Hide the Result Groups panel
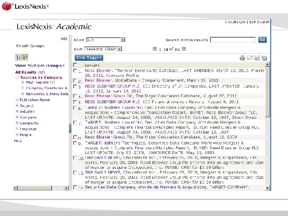 point(64,39)
